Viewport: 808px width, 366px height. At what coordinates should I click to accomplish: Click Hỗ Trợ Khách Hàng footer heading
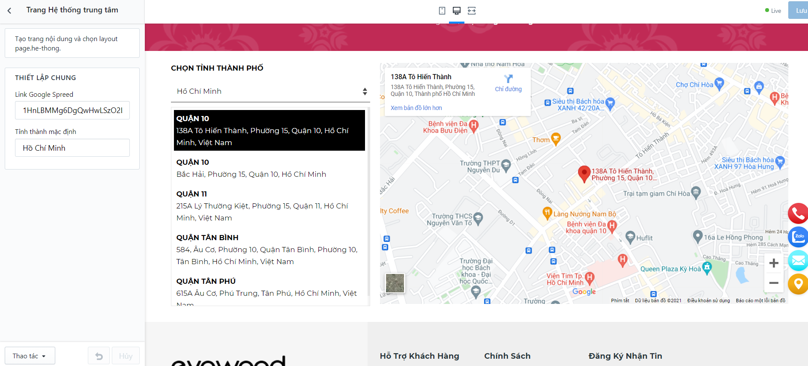[419, 356]
